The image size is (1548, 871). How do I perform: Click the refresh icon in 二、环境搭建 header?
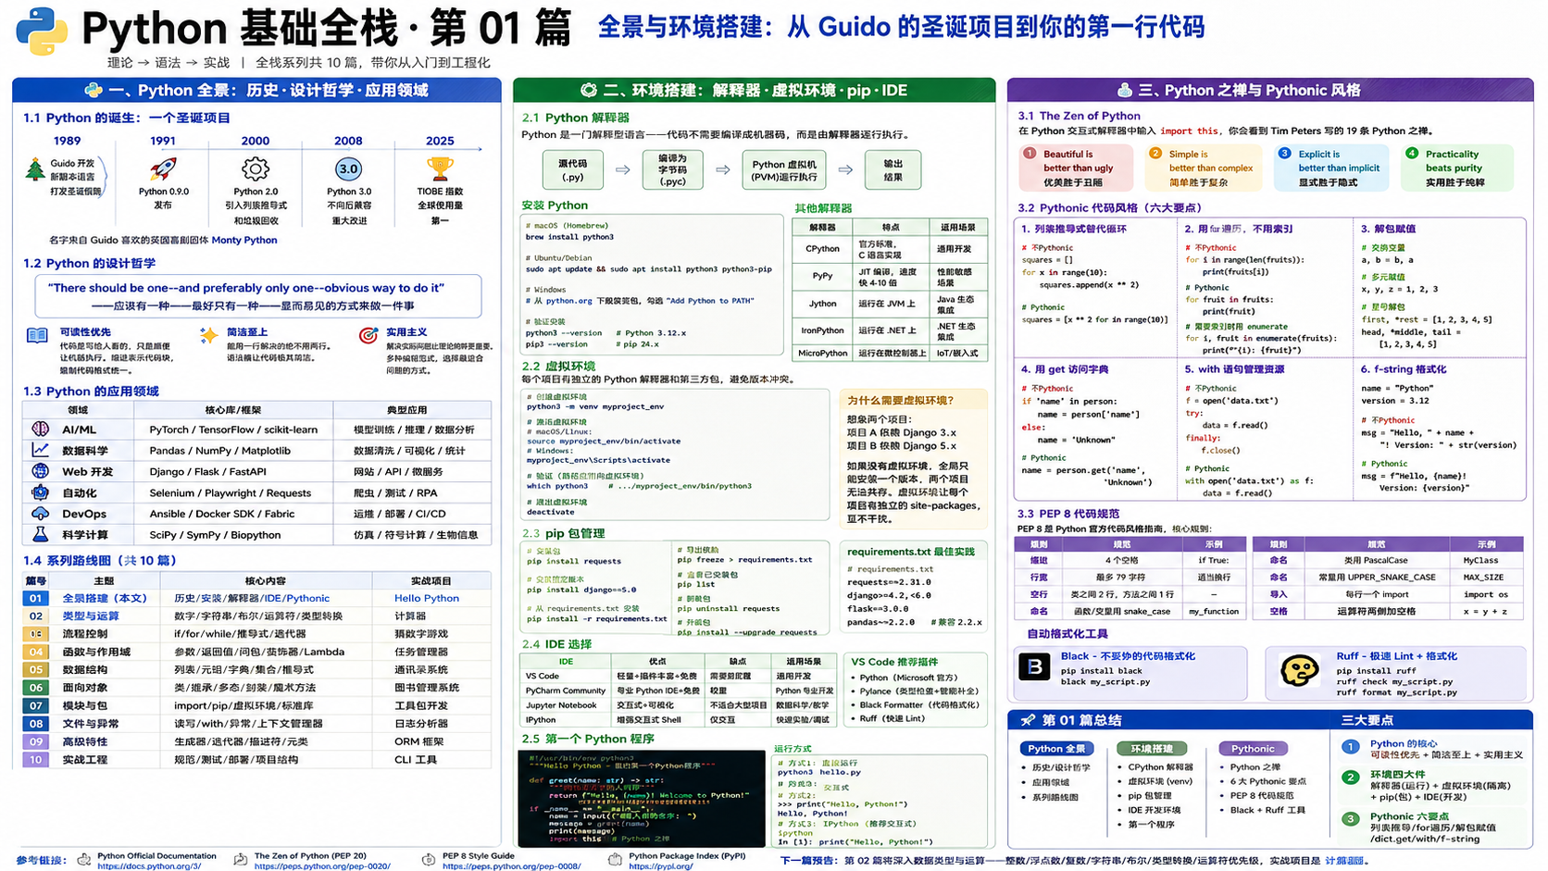click(x=589, y=90)
